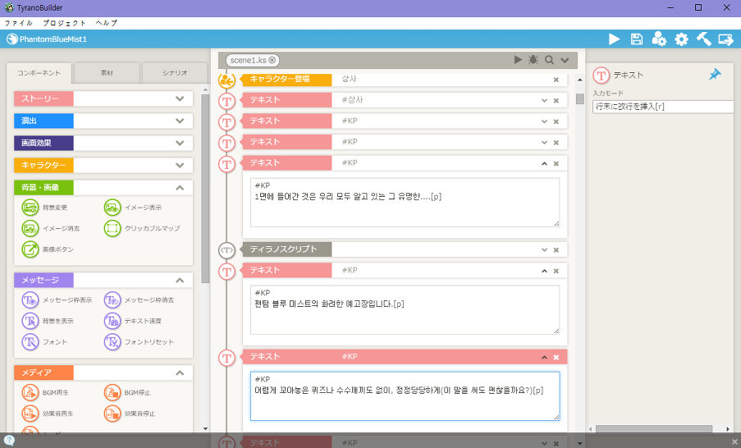Select the キャラクター登場 component row
This screenshot has width=741, height=448.
point(404,80)
